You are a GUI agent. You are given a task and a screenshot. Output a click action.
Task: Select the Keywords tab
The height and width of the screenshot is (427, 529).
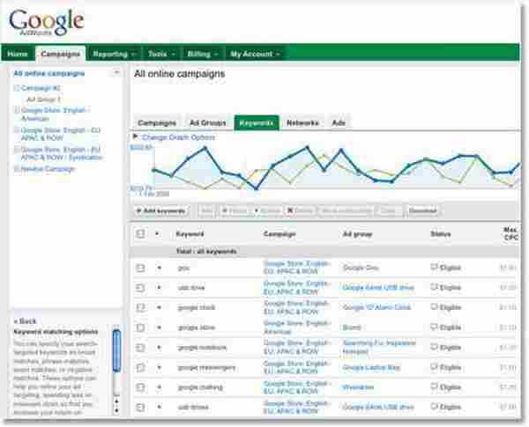(257, 122)
